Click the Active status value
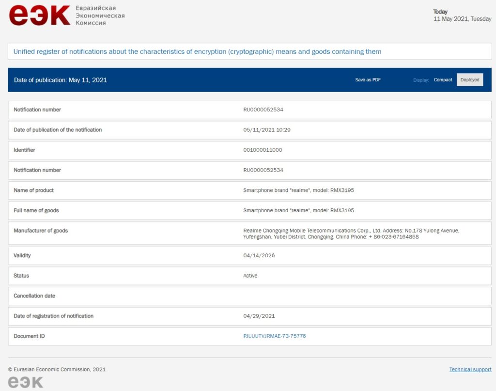 250,276
